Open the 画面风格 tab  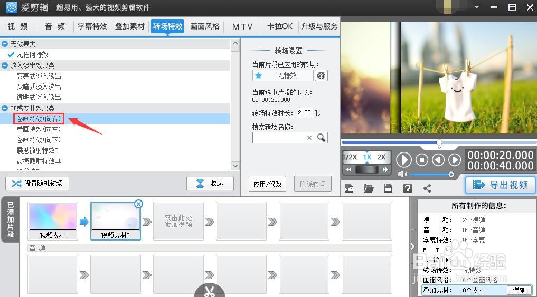(x=205, y=26)
